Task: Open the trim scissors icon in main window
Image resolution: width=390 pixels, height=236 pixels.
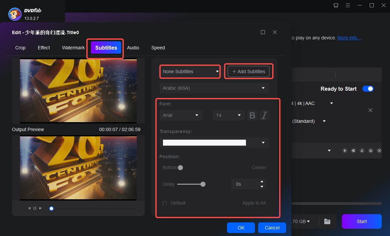Action: (371, 150)
